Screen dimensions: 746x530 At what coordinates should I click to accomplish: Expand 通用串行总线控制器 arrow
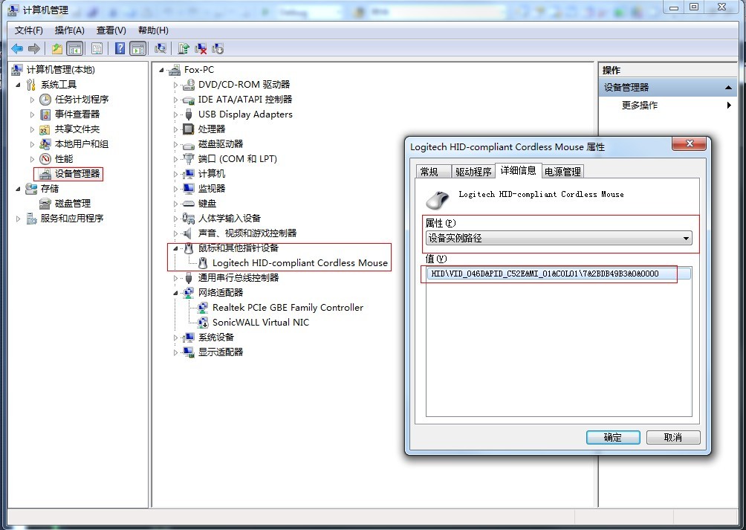(175, 278)
